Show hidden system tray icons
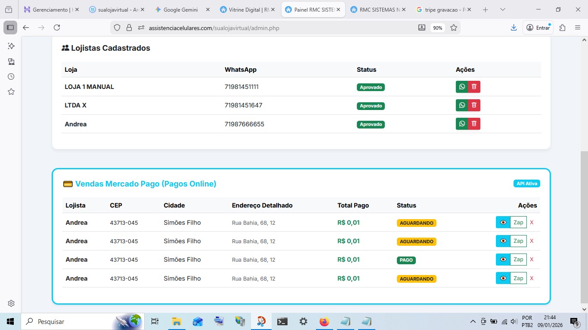The image size is (588, 330). pyautogui.click(x=473, y=321)
